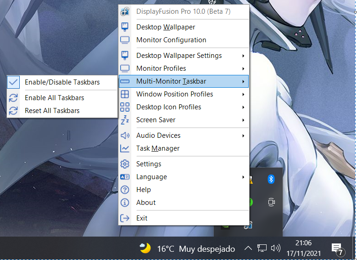Image resolution: width=357 pixels, height=260 pixels.
Task: Click the Bluetooth tray icon
Action: 271,179
